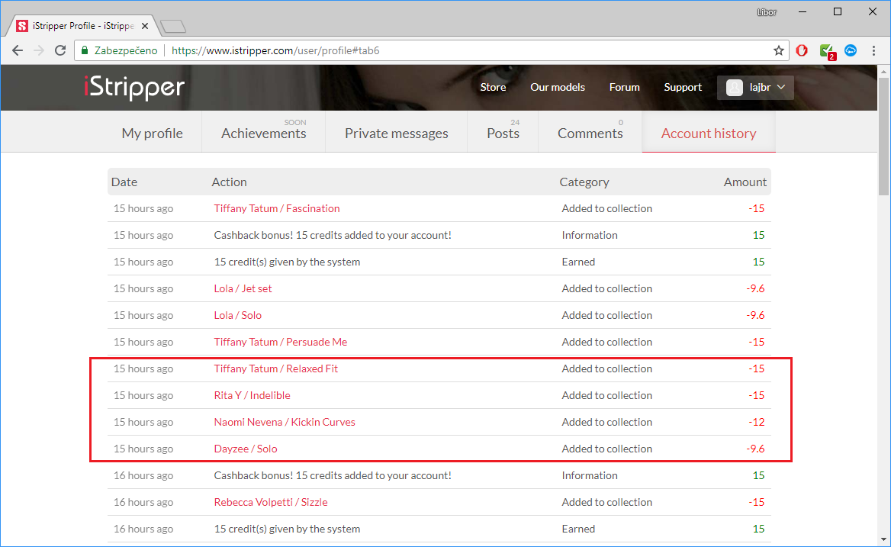Open the Private messages tab
Image resolution: width=891 pixels, height=547 pixels.
396,133
